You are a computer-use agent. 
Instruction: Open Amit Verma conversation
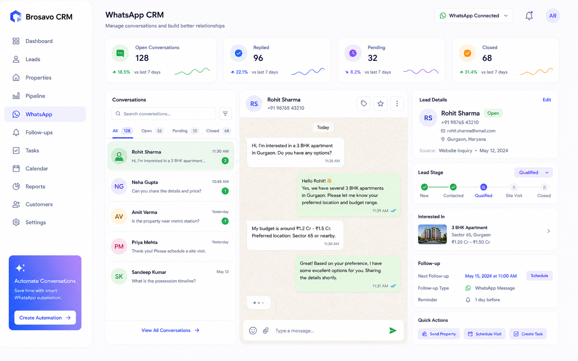(171, 217)
